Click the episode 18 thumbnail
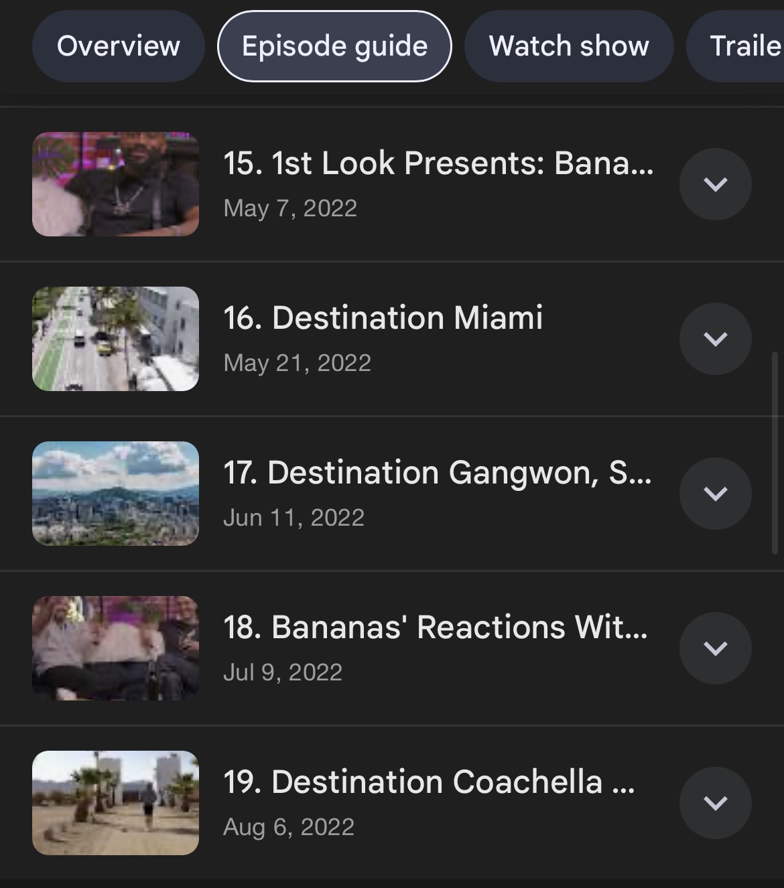 coord(115,648)
